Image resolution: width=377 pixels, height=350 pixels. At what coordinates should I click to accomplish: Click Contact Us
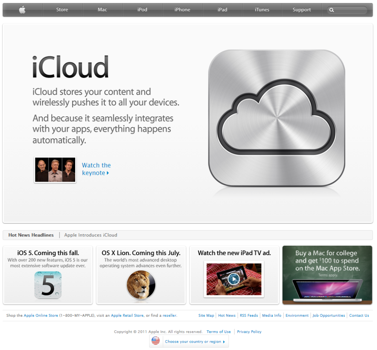359,316
